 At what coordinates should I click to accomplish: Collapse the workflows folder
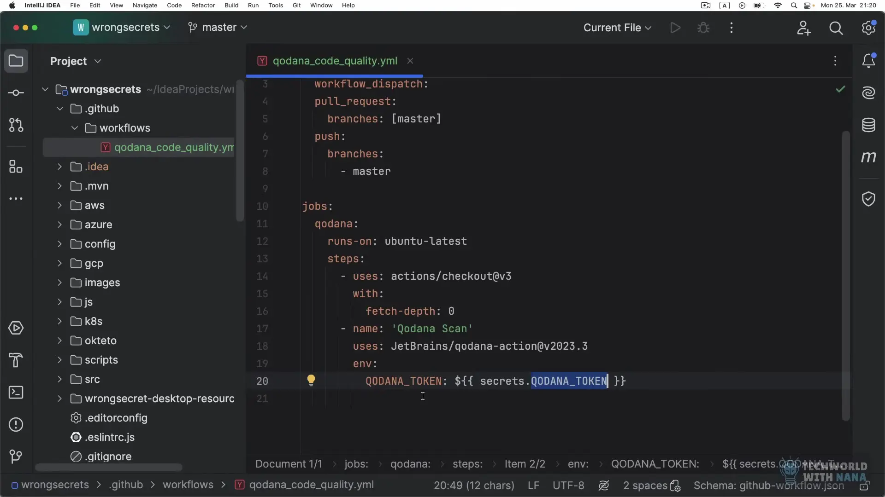pyautogui.click(x=75, y=128)
